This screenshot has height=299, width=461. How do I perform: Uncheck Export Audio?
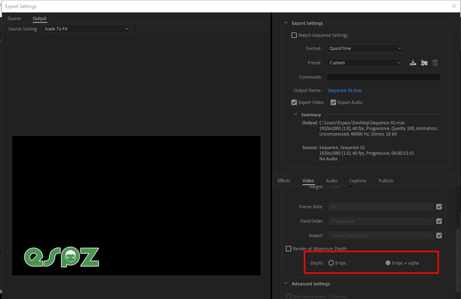coord(333,102)
